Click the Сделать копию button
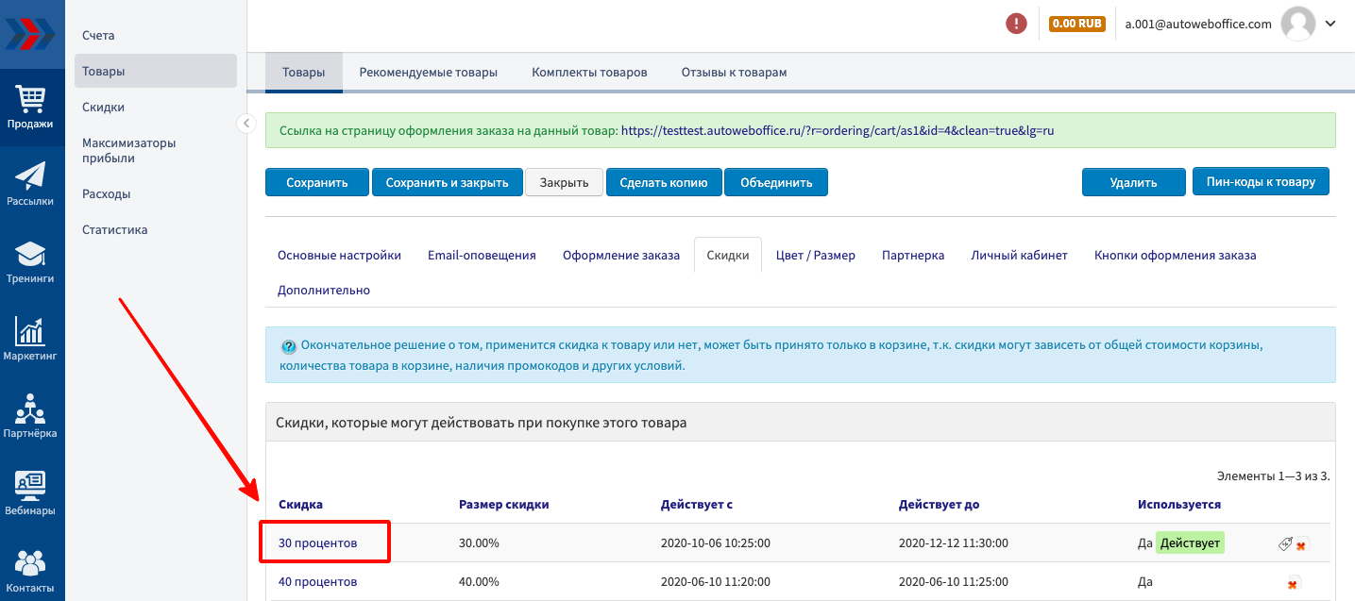Image resolution: width=1355 pixels, height=601 pixels. point(663,182)
